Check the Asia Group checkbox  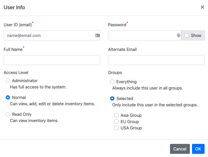pyautogui.click(x=116, y=115)
